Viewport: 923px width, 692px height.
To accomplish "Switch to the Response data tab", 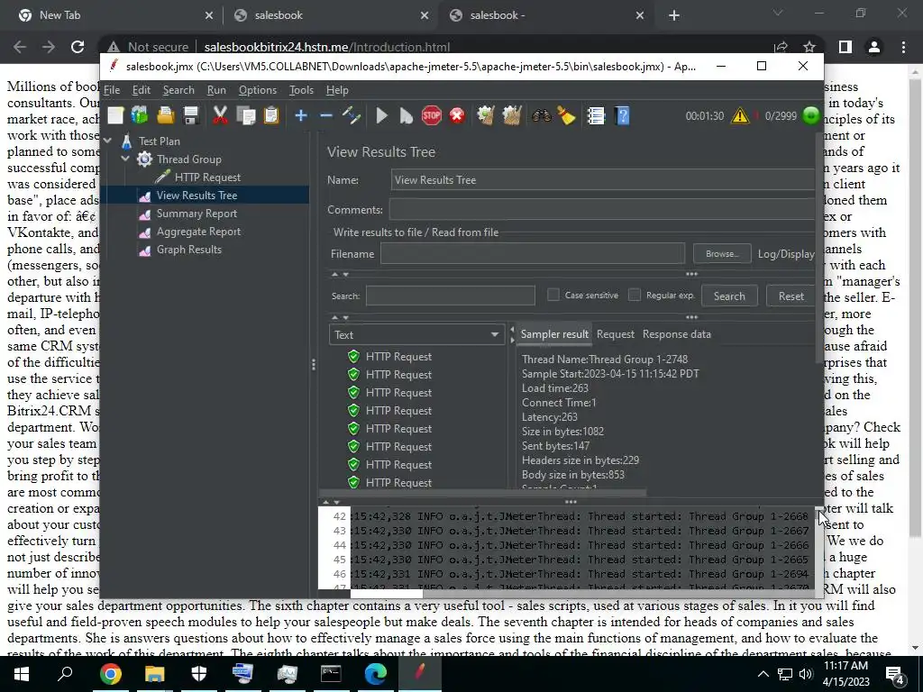I will point(676,334).
